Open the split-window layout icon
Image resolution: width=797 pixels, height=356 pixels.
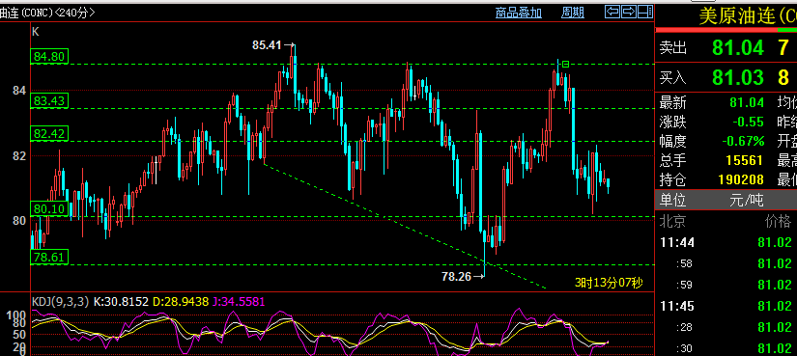(645, 12)
